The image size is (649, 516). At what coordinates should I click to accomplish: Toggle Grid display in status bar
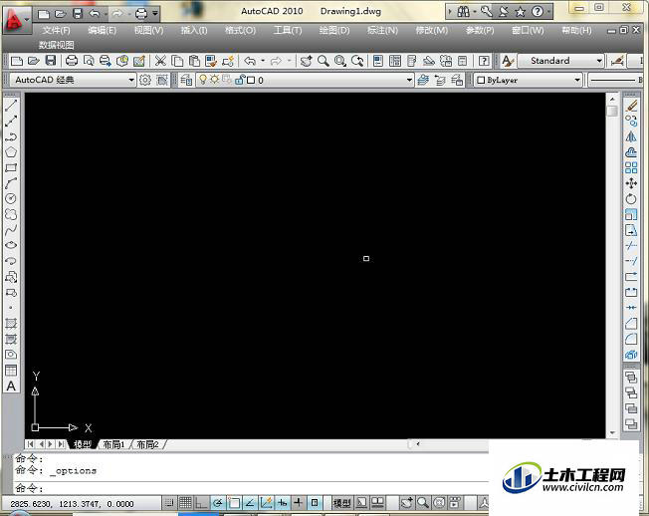tap(185, 503)
